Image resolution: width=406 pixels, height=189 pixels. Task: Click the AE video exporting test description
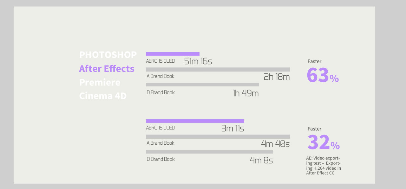coord(324,166)
